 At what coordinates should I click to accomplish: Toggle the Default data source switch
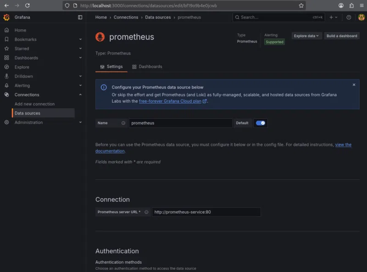pyautogui.click(x=261, y=123)
